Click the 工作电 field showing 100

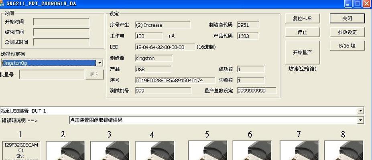149,36
